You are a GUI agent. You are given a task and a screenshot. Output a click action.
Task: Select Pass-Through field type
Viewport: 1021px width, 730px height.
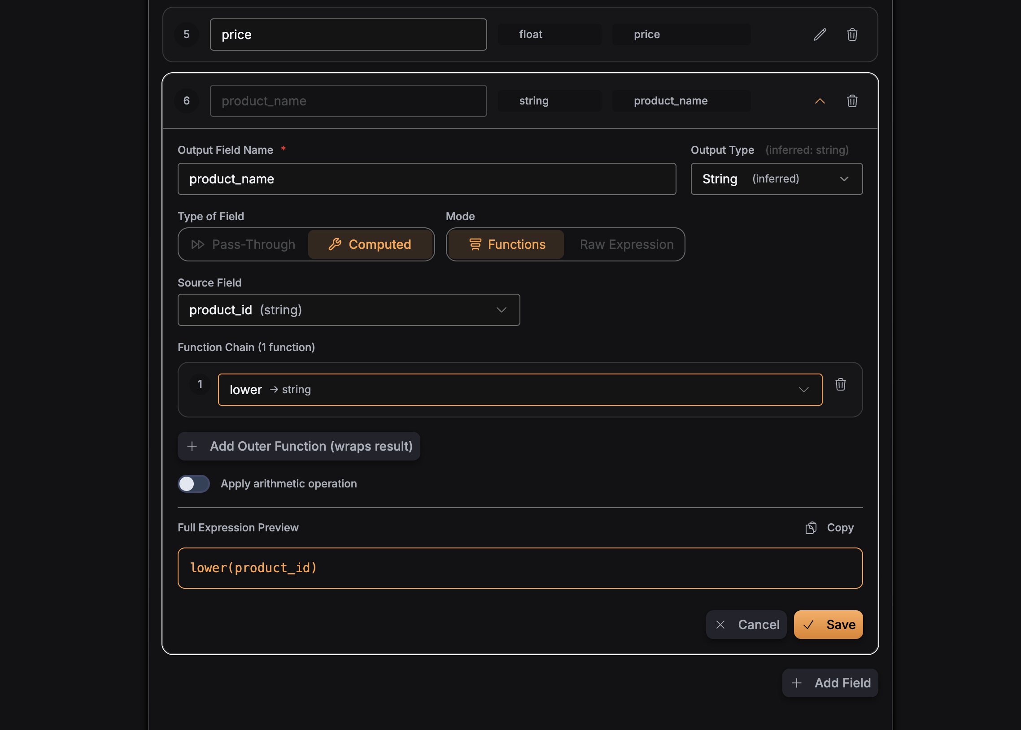tap(244, 244)
